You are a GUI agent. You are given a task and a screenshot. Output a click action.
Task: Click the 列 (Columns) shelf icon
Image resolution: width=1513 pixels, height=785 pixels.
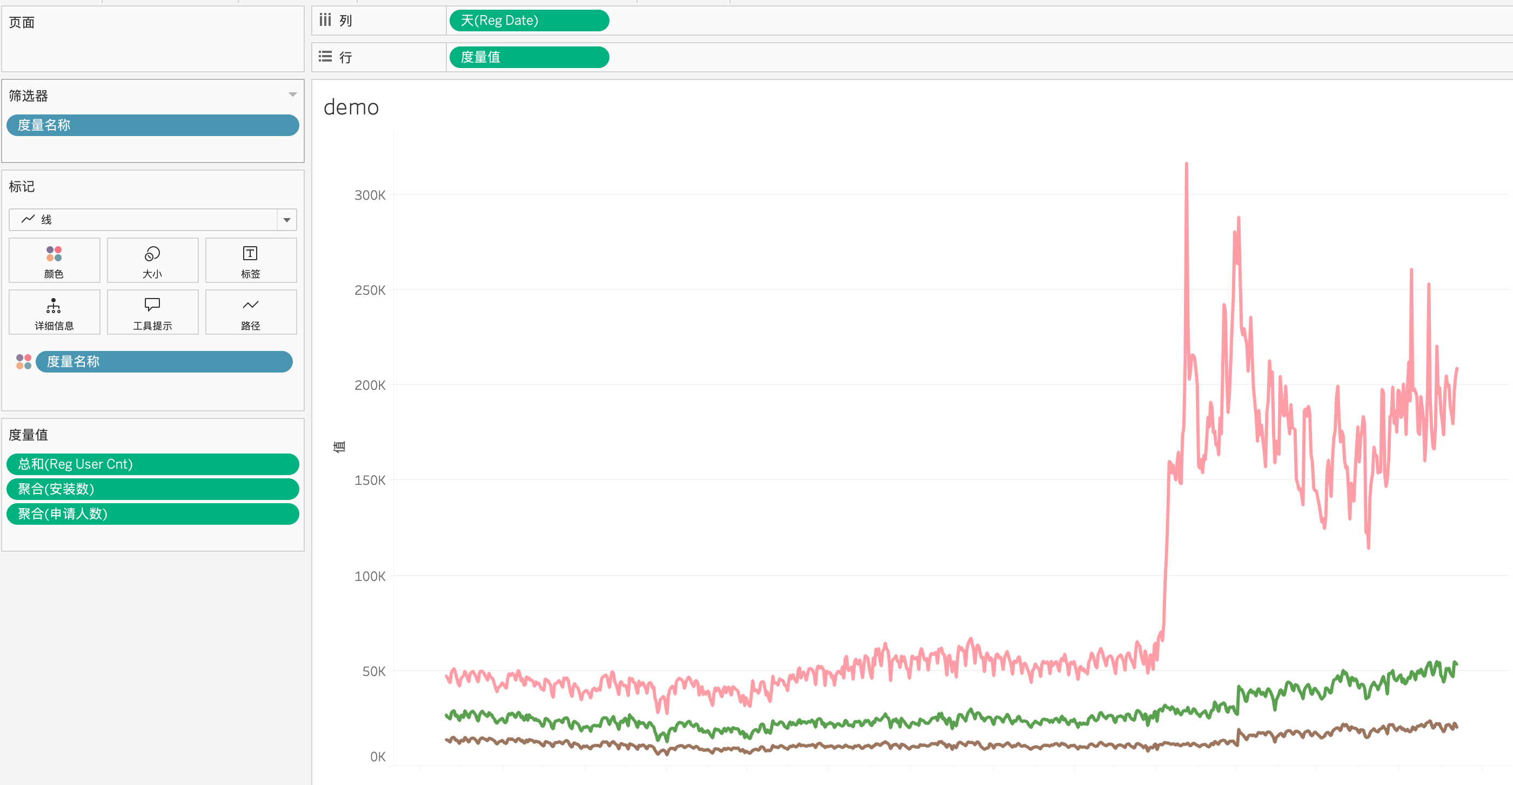point(325,21)
